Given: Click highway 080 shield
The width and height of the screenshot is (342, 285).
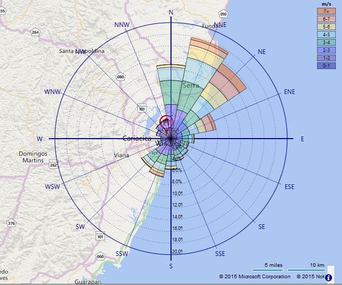Looking at the screenshot, I should point(121,77).
